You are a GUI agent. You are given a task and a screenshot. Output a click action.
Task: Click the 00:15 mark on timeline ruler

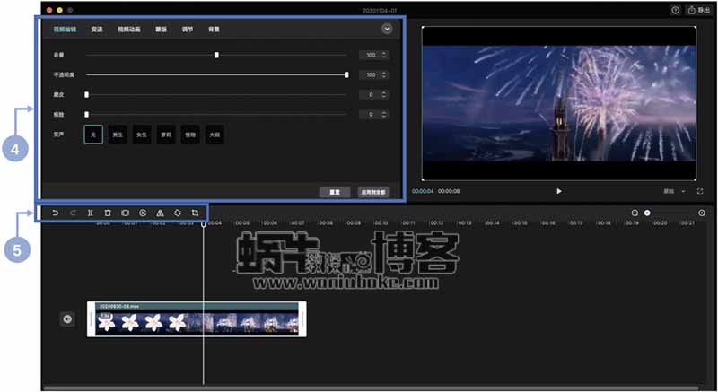pos(521,223)
